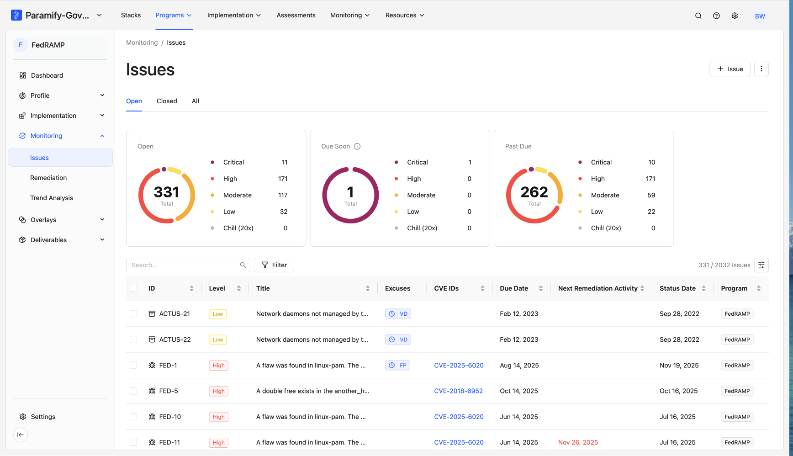Tick the checkbox for FED-1 row
Viewport: 793px width, 456px height.
tap(133, 366)
